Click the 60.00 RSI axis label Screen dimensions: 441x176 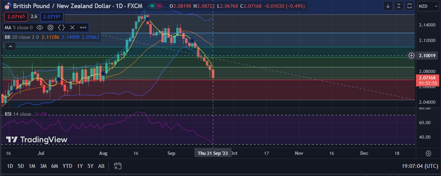pyautogui.click(x=424, y=123)
